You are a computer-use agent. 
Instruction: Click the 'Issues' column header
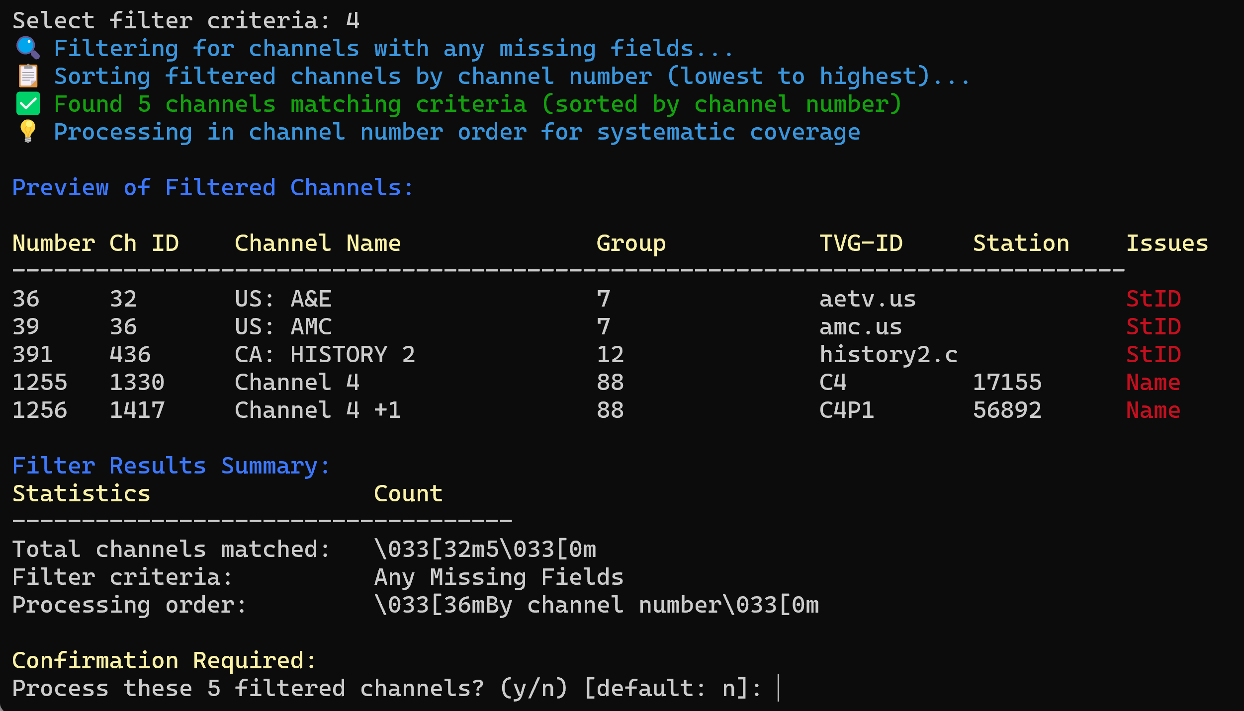point(1166,243)
